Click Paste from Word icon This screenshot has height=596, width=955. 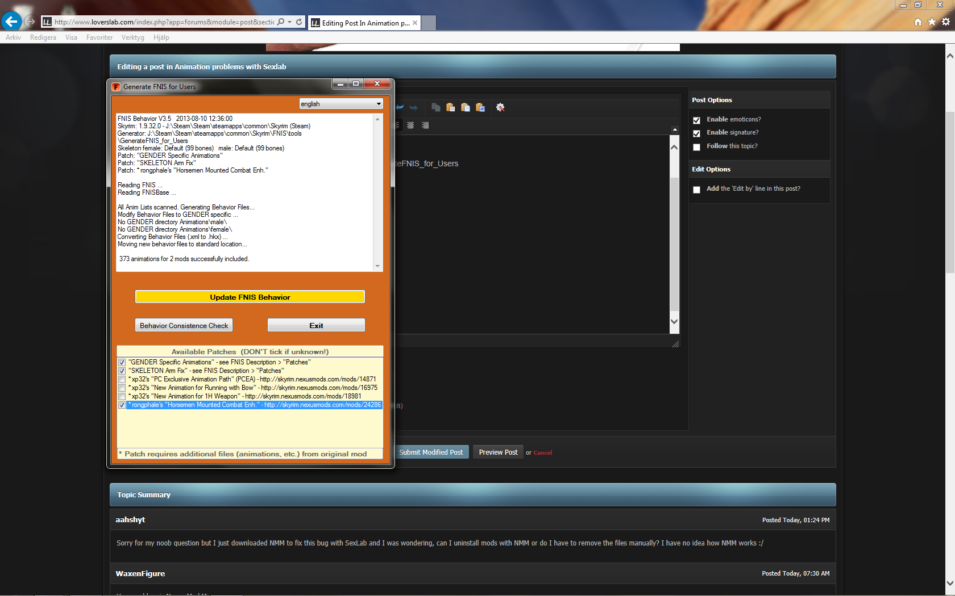[480, 107]
